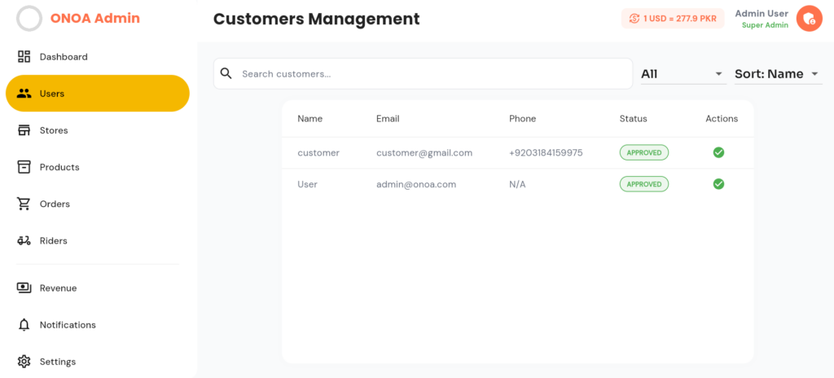Viewport: 834px width, 378px height.
Task: Click the Customers Management page heading
Action: coord(317,20)
